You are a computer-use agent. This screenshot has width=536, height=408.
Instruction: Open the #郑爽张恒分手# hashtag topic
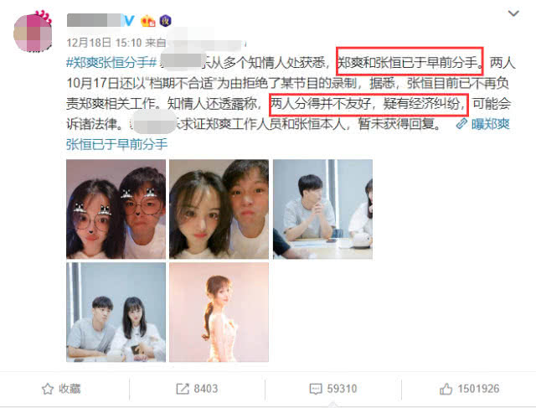click(111, 63)
